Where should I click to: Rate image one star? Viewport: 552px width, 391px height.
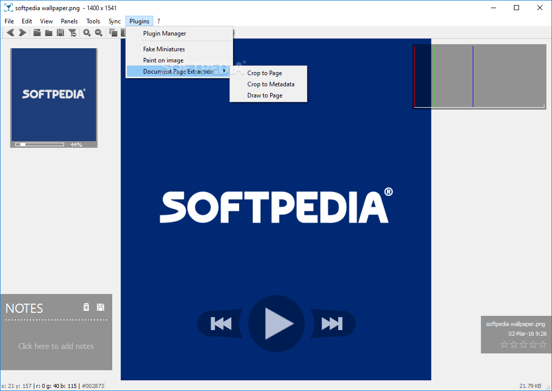pos(504,344)
